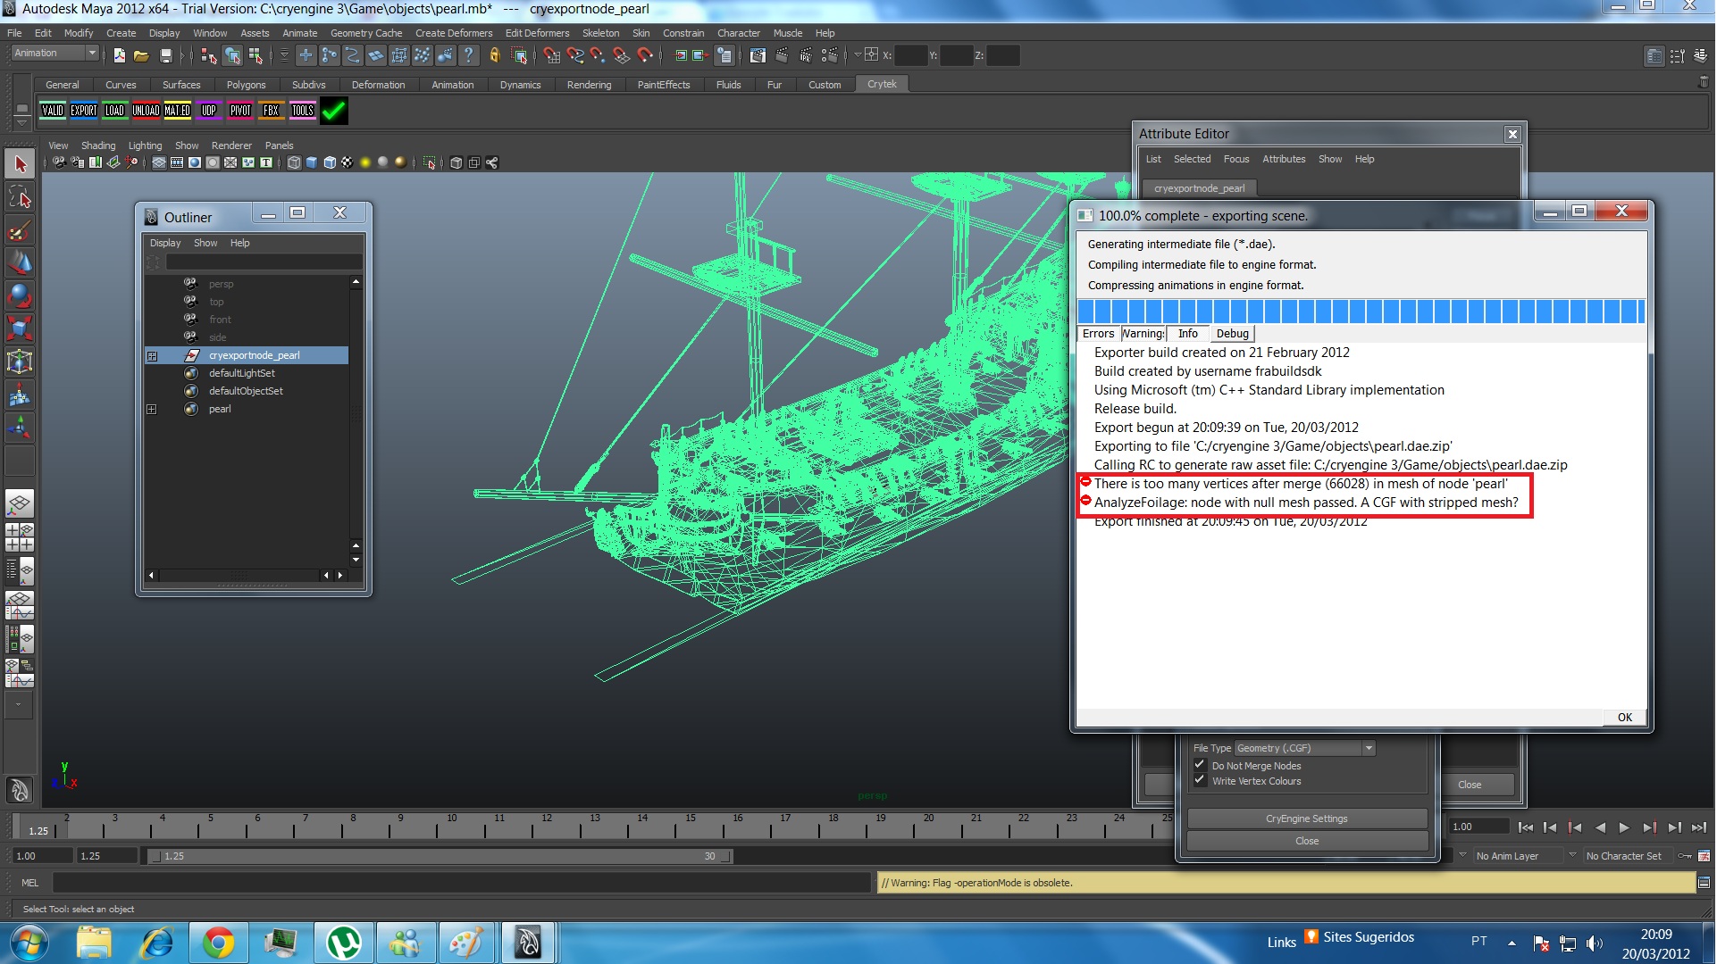Image resolution: width=1717 pixels, height=964 pixels.
Task: Open the File Type Geometry (.CGF) dropdown
Action: tap(1305, 748)
